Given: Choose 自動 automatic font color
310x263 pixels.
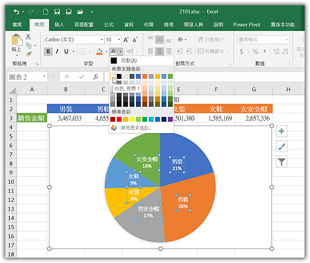Looking at the screenshot, I should (128, 61).
